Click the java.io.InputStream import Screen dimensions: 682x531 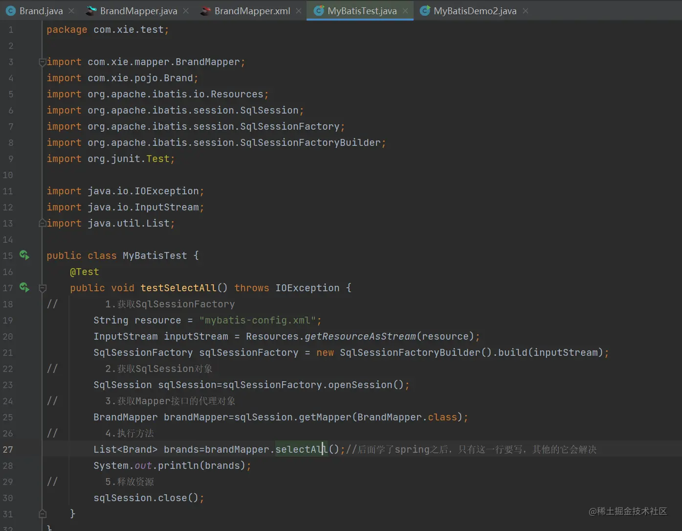point(125,207)
